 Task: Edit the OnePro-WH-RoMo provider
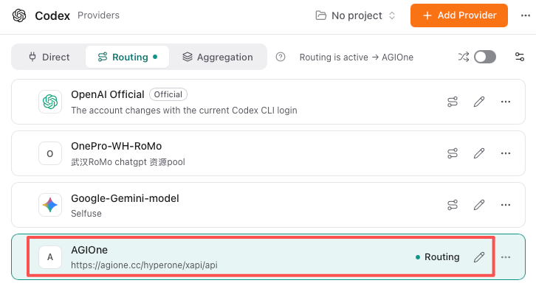tap(479, 153)
